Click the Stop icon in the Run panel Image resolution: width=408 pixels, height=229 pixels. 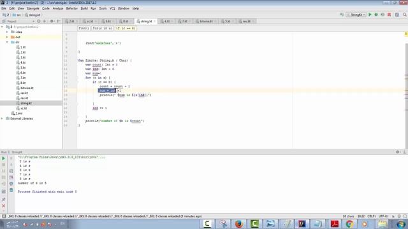point(4,165)
